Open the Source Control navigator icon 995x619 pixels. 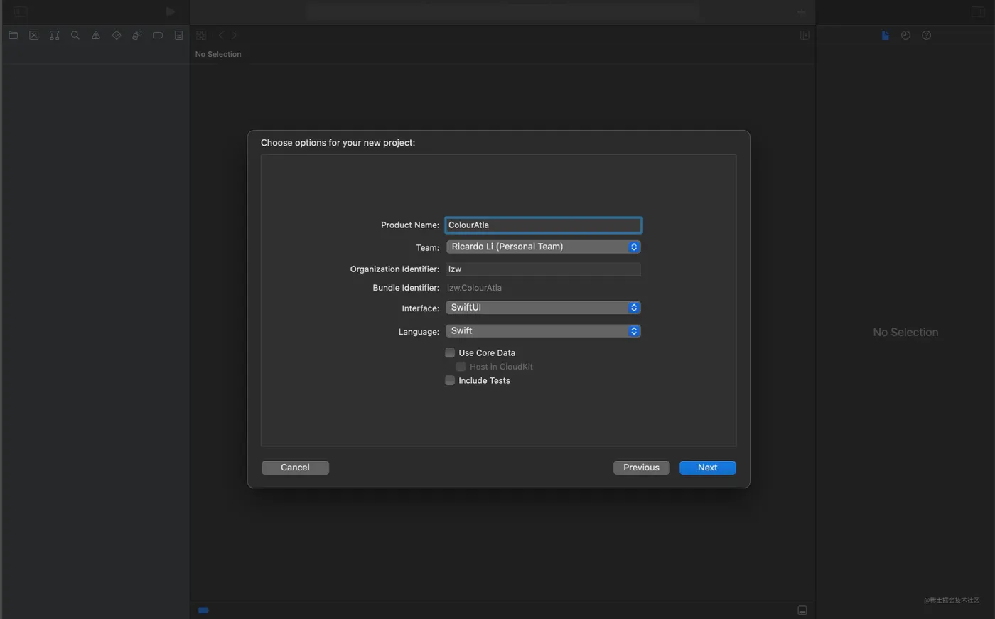click(33, 35)
